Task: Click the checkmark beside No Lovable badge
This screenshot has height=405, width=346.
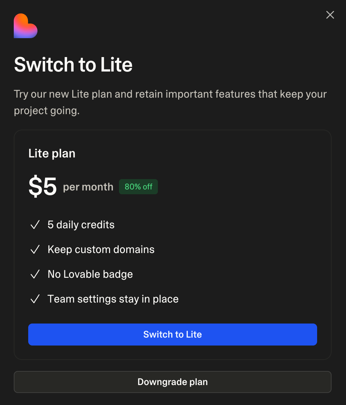Action: 35,274
